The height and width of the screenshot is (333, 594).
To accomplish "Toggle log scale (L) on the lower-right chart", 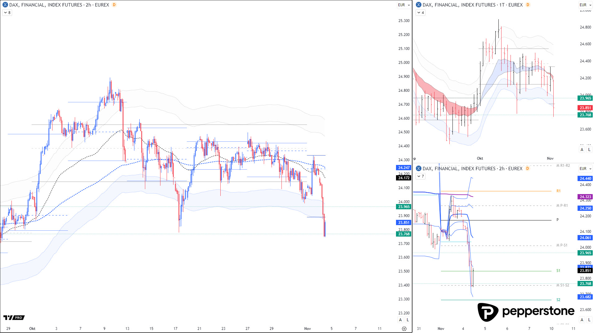I will pos(589,320).
